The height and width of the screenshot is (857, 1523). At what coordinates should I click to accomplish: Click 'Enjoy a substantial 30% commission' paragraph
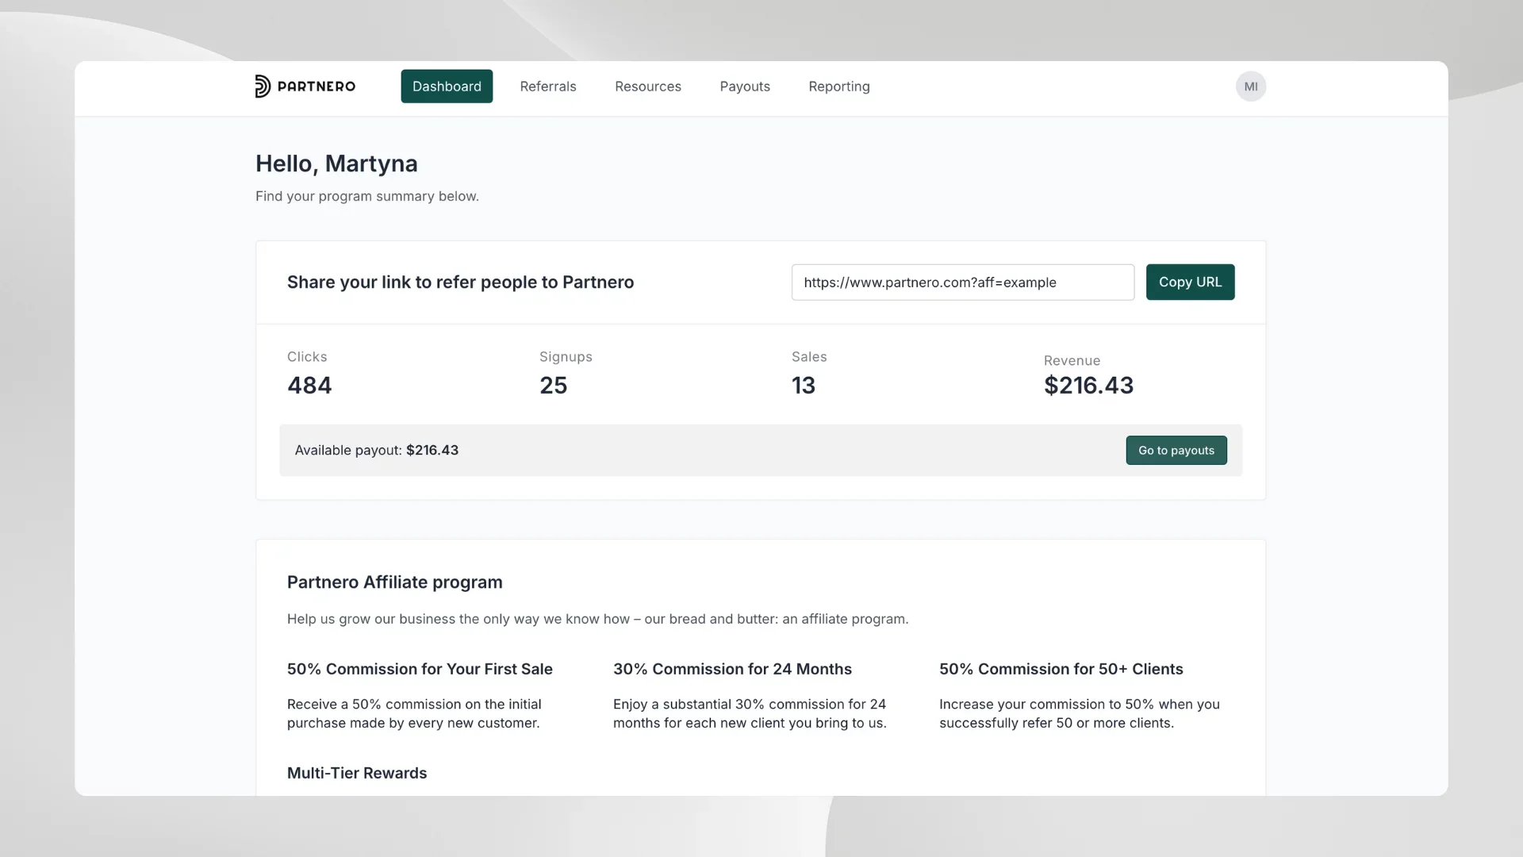[750, 713]
